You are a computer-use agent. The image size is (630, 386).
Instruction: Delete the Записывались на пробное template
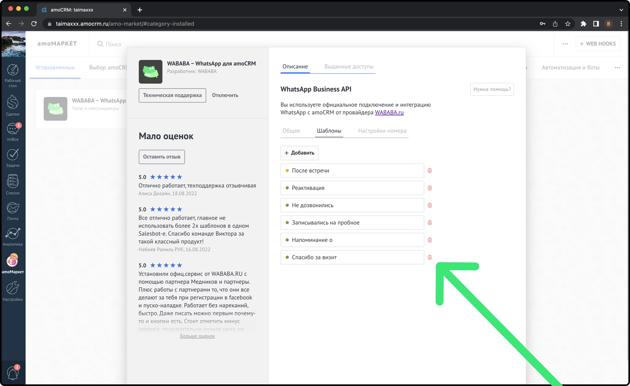coord(430,223)
